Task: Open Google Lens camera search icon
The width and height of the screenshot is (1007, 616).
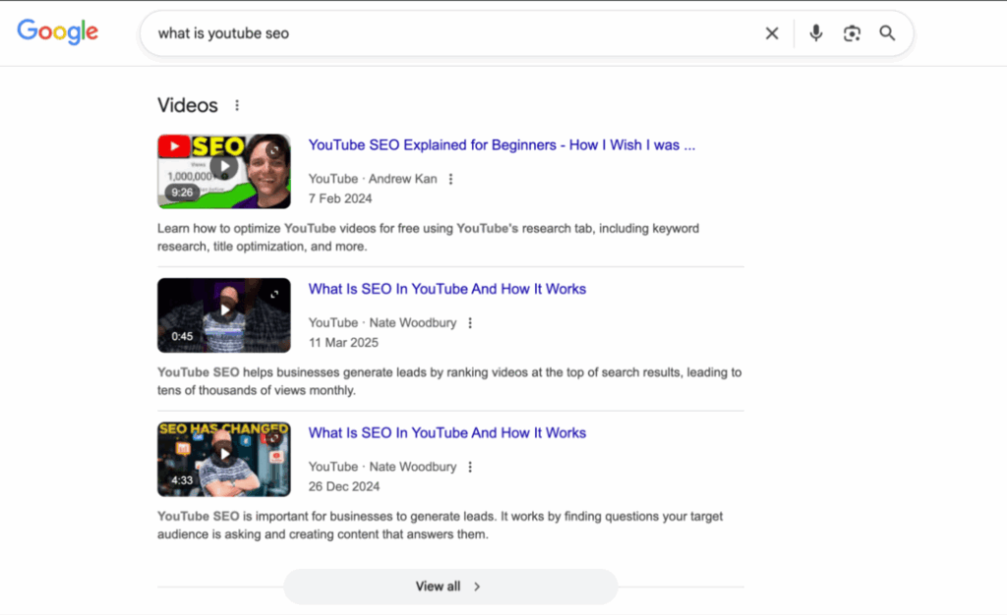Action: (852, 32)
